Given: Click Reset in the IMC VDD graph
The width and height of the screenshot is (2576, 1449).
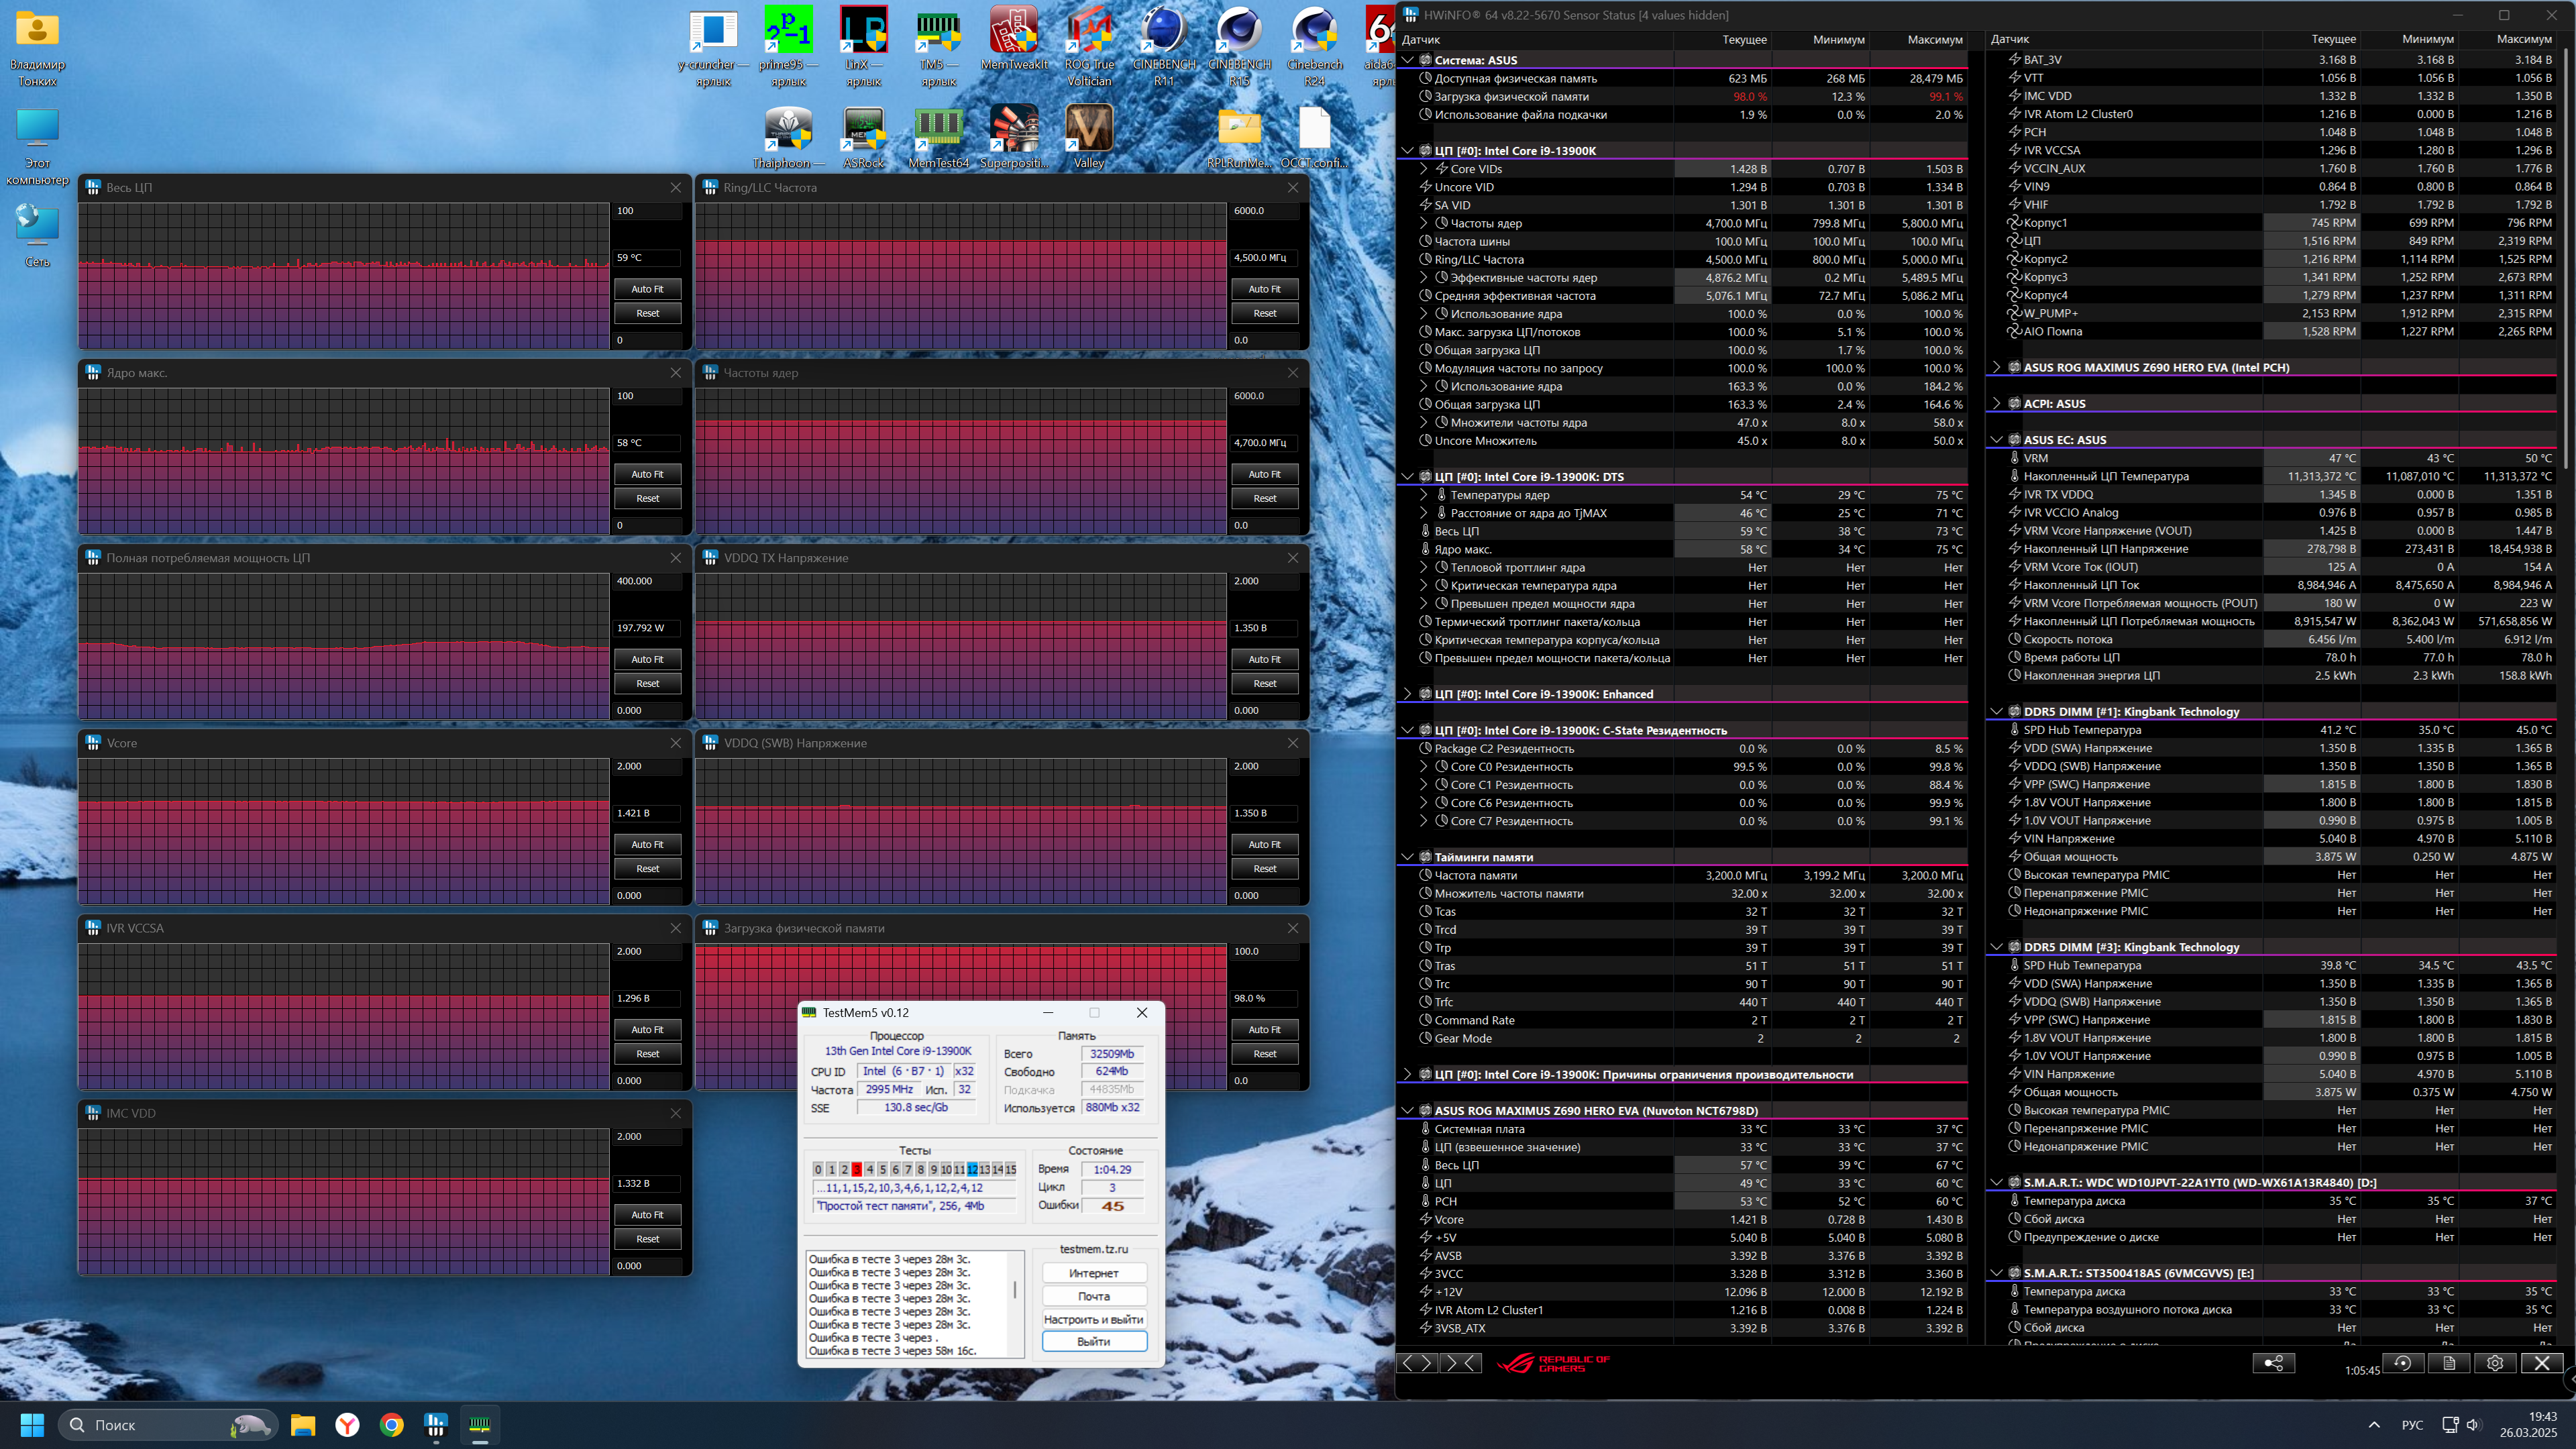Looking at the screenshot, I should pyautogui.click(x=647, y=1239).
